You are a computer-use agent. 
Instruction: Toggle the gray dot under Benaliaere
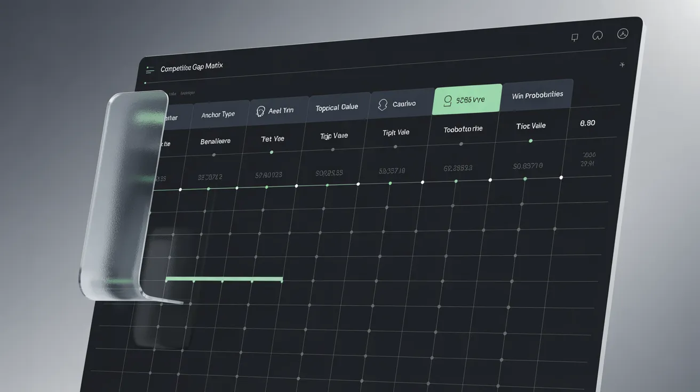pos(214,155)
